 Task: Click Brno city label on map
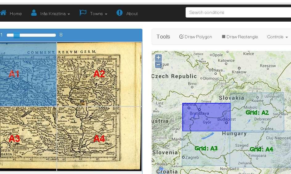tap(192, 84)
